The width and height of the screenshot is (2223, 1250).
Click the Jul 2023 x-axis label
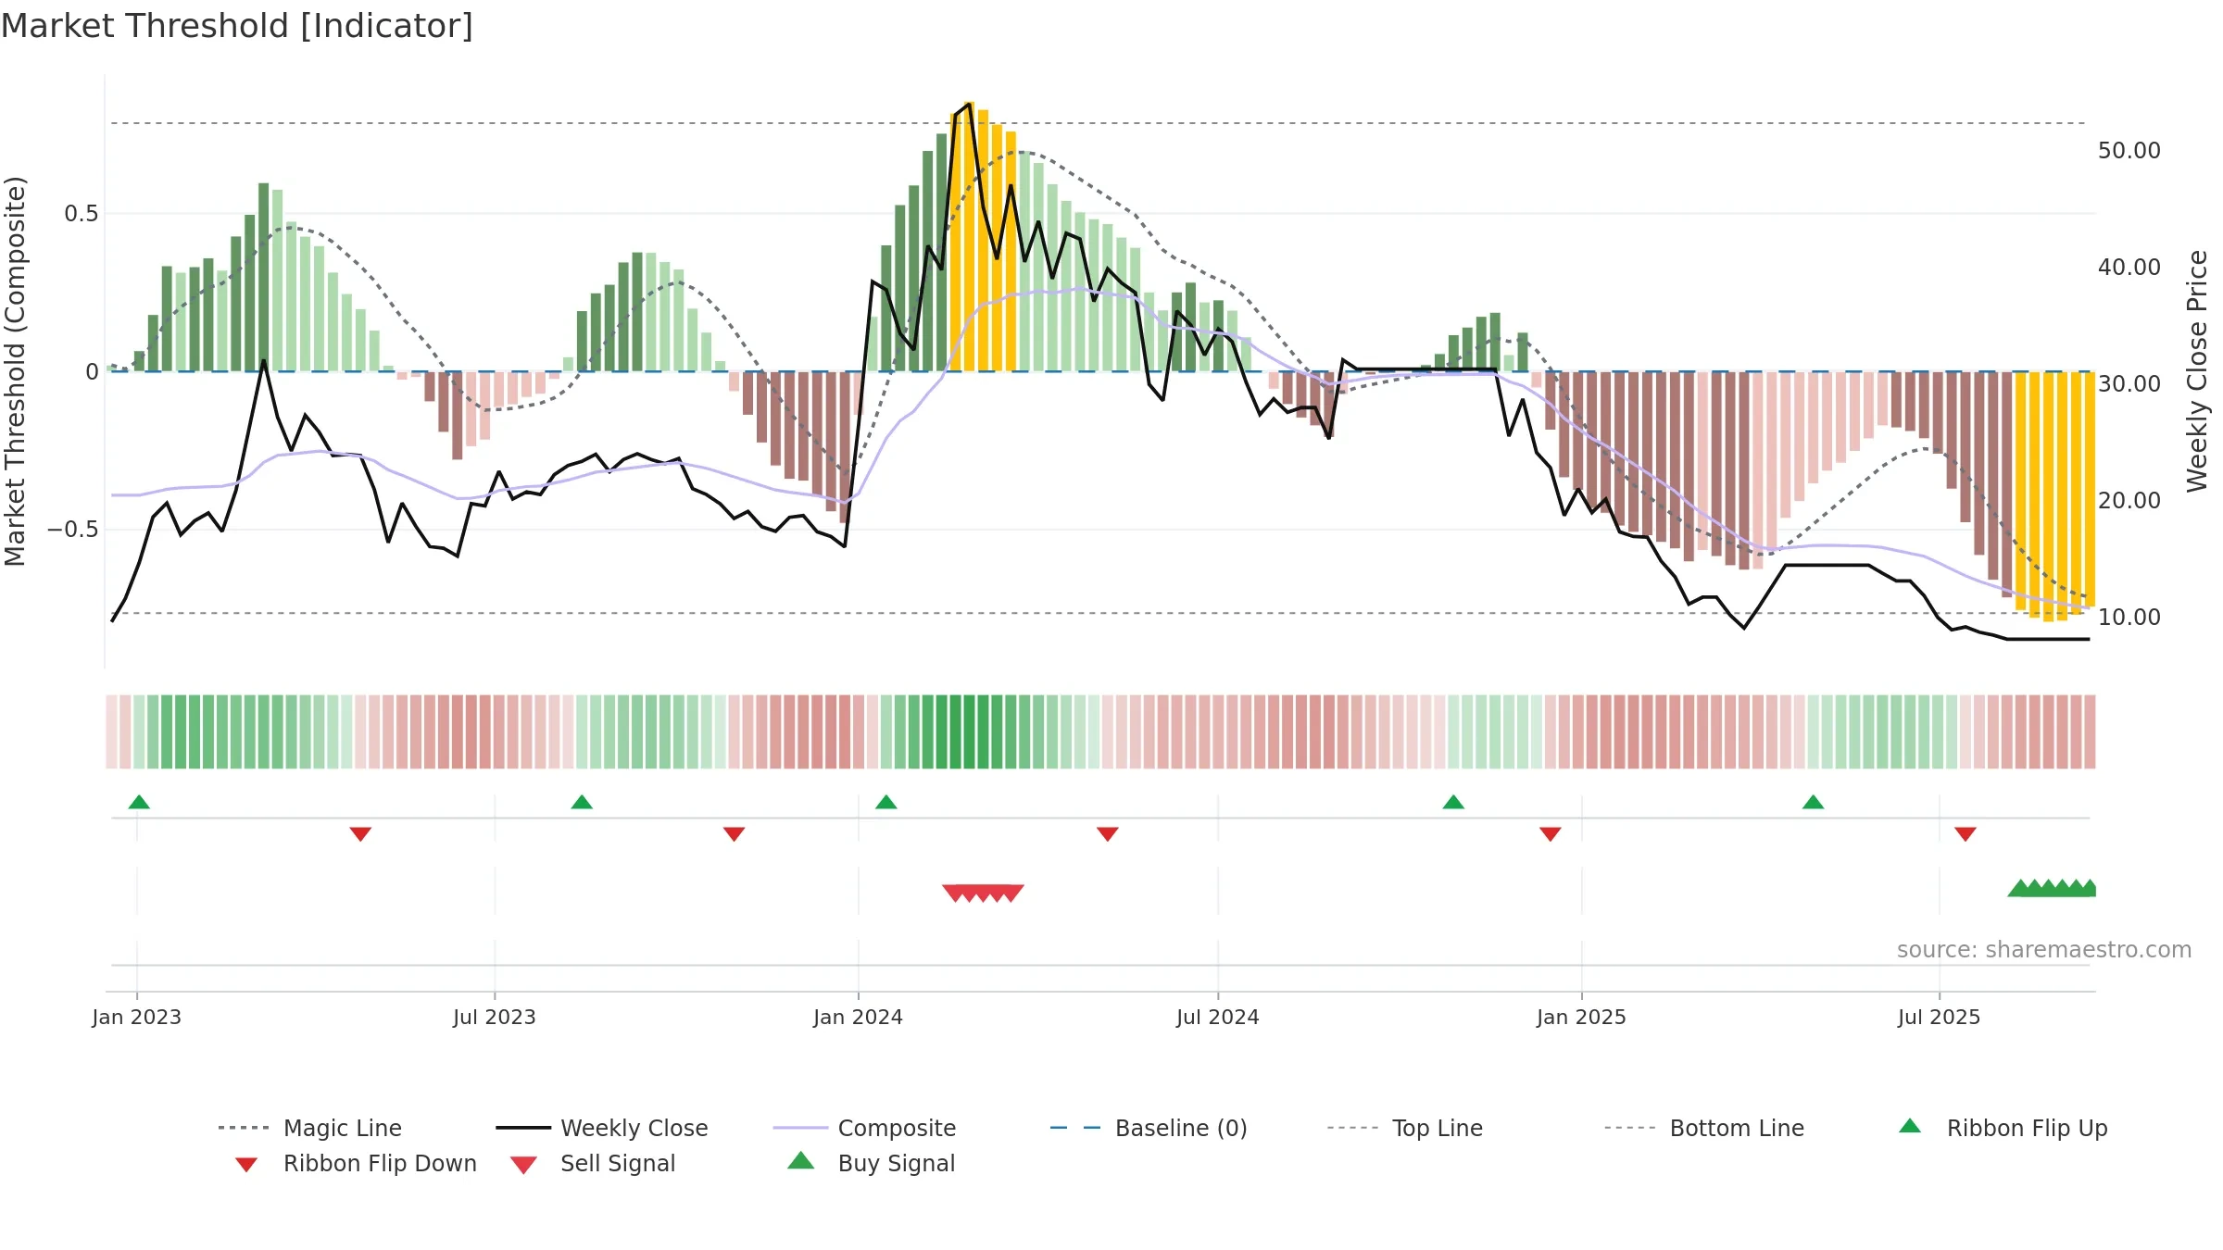click(x=495, y=1018)
